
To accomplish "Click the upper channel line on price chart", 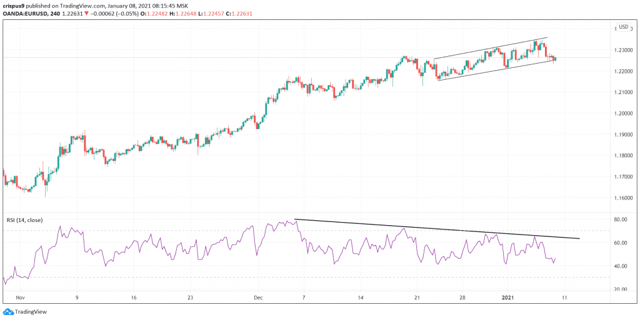I will (x=490, y=49).
